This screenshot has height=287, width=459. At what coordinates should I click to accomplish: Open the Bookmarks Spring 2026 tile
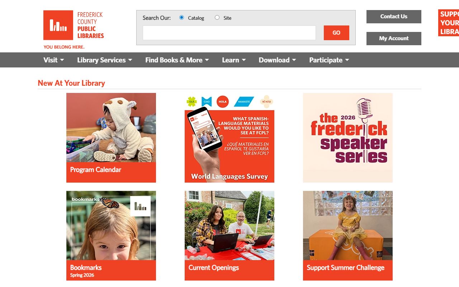[x=111, y=236]
